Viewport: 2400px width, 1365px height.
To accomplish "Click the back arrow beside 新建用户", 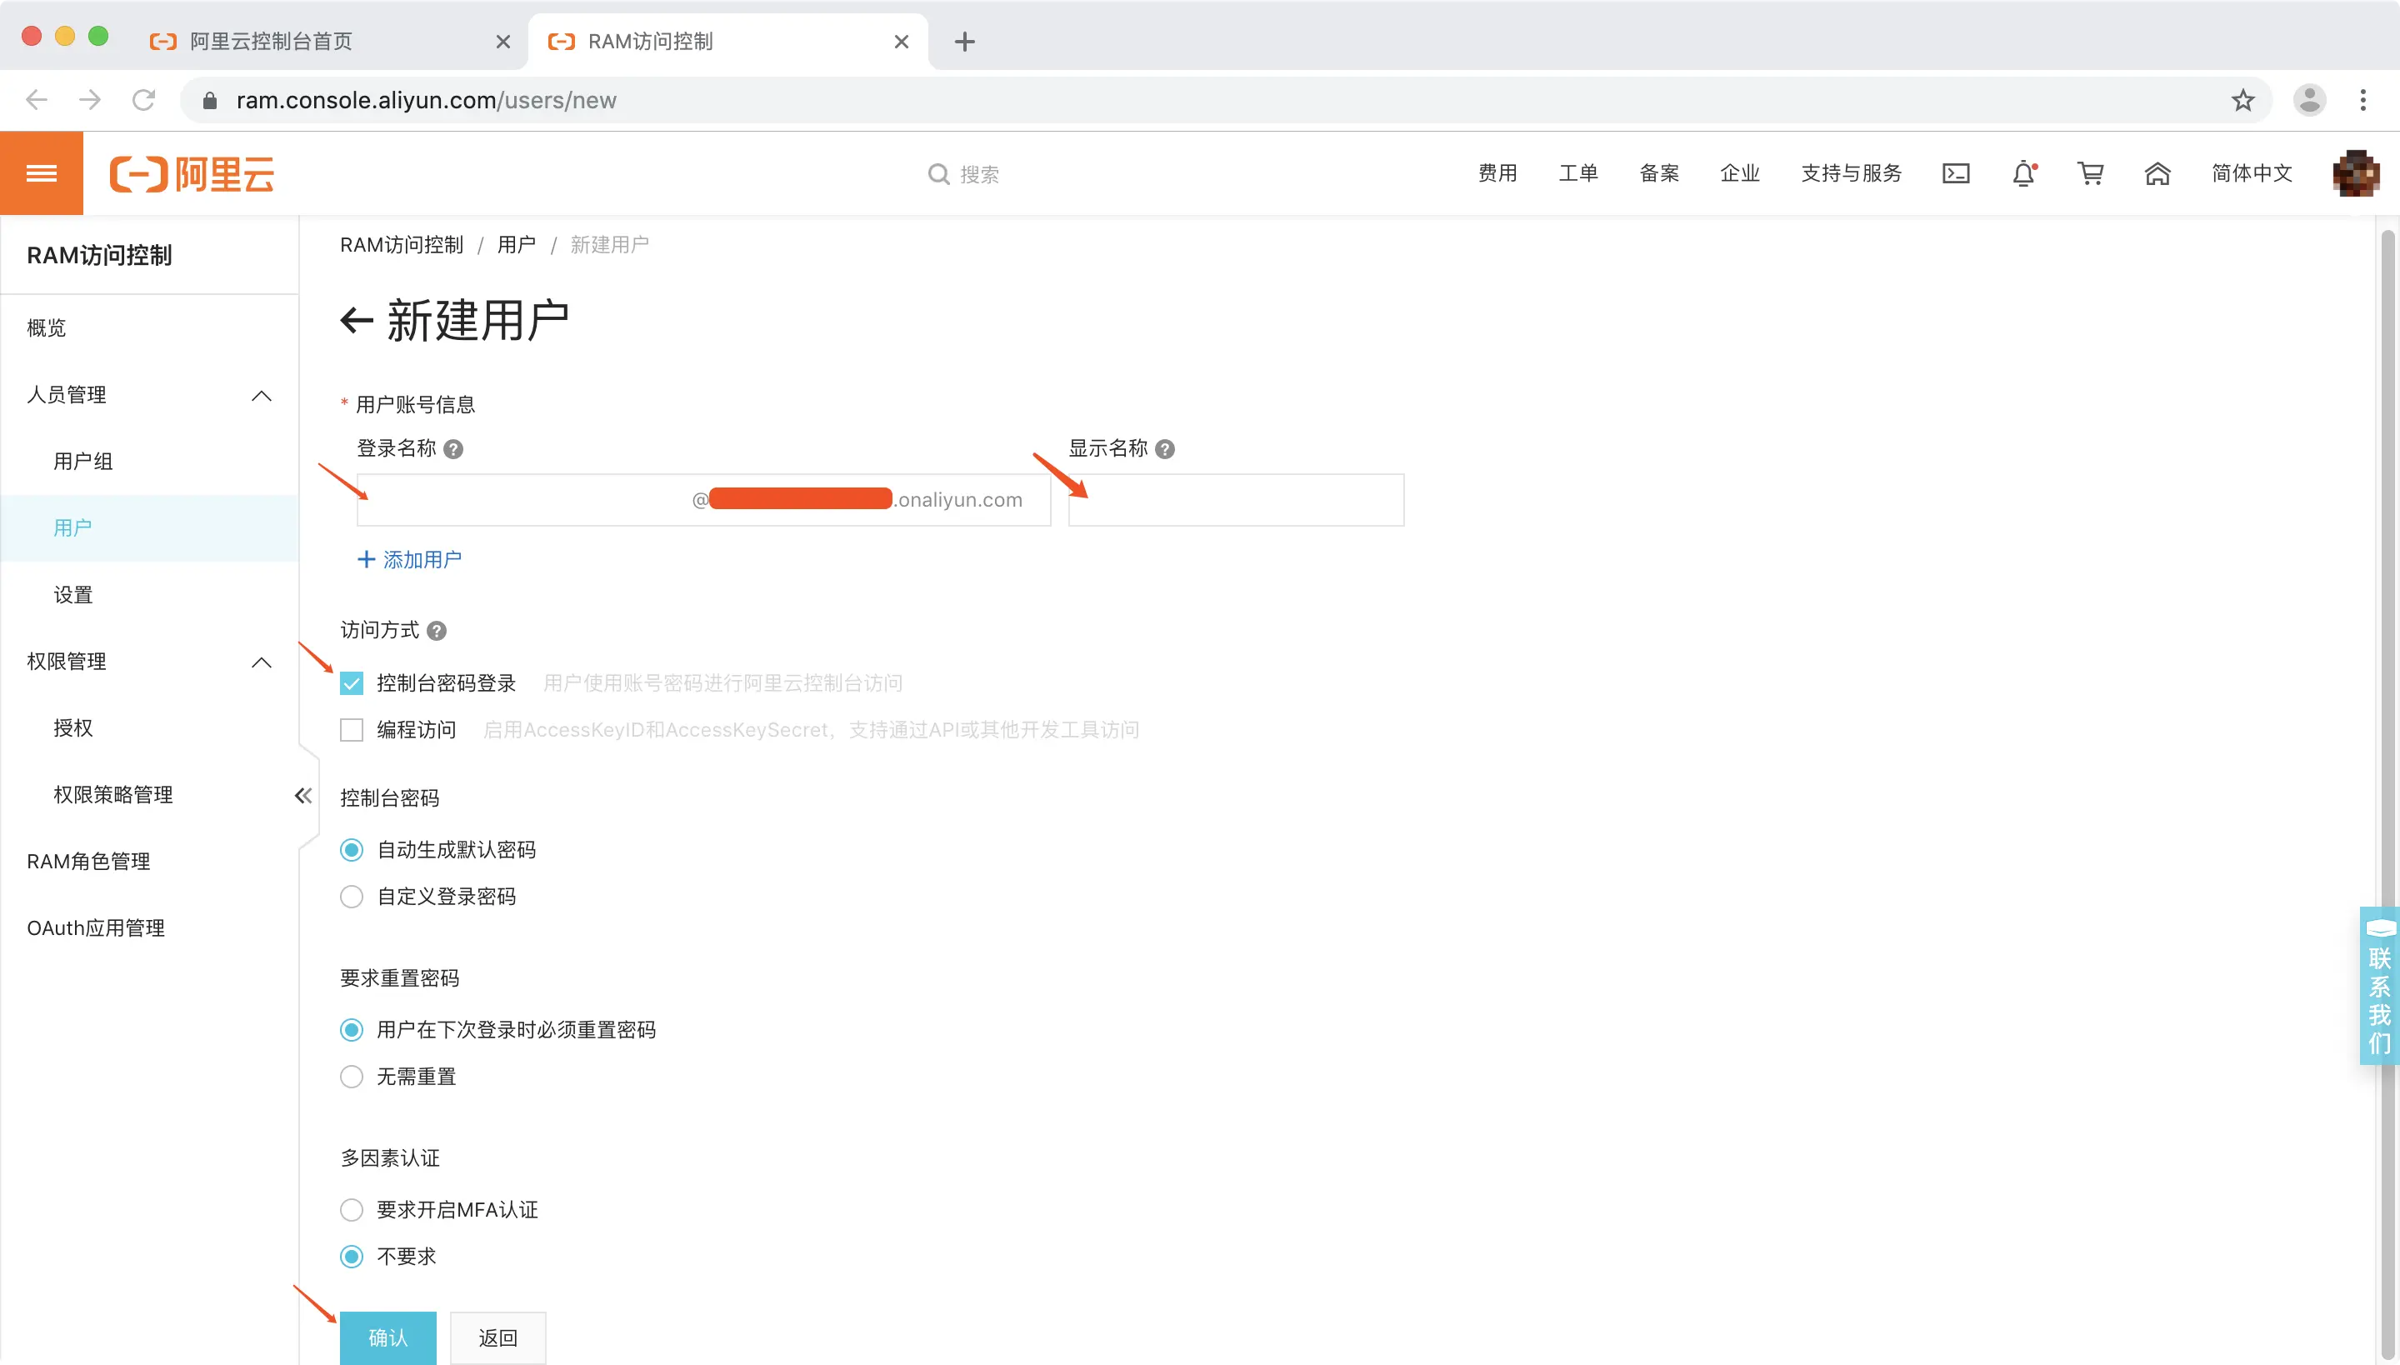I will click(x=357, y=321).
